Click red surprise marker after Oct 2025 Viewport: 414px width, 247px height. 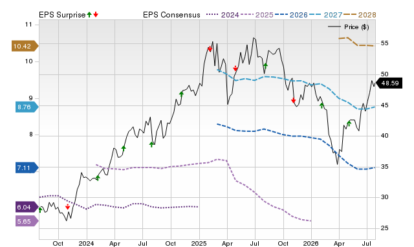coord(293,100)
